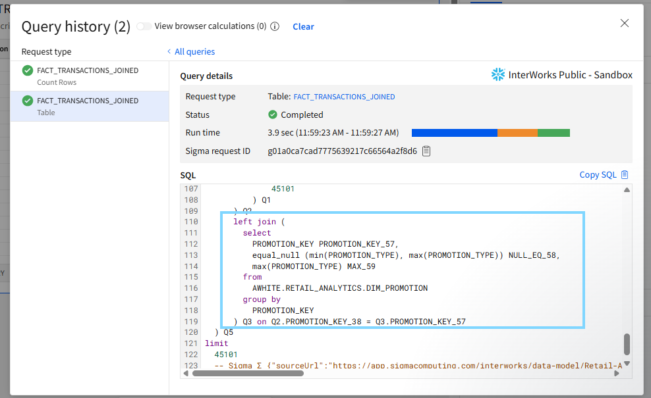Click the 'PROMOTION_KEY PROMOTION_KEY_57,' SQL line
This screenshot has width=651, height=398.
325,244
